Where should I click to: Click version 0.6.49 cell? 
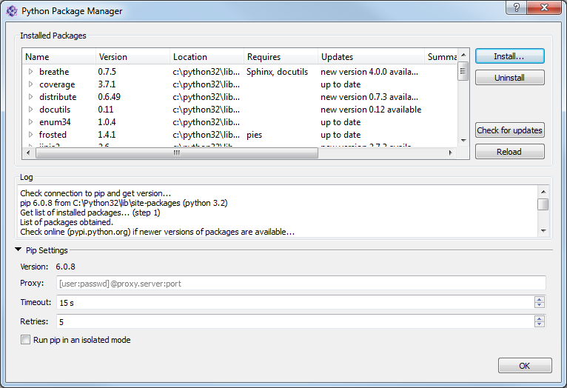[110, 97]
